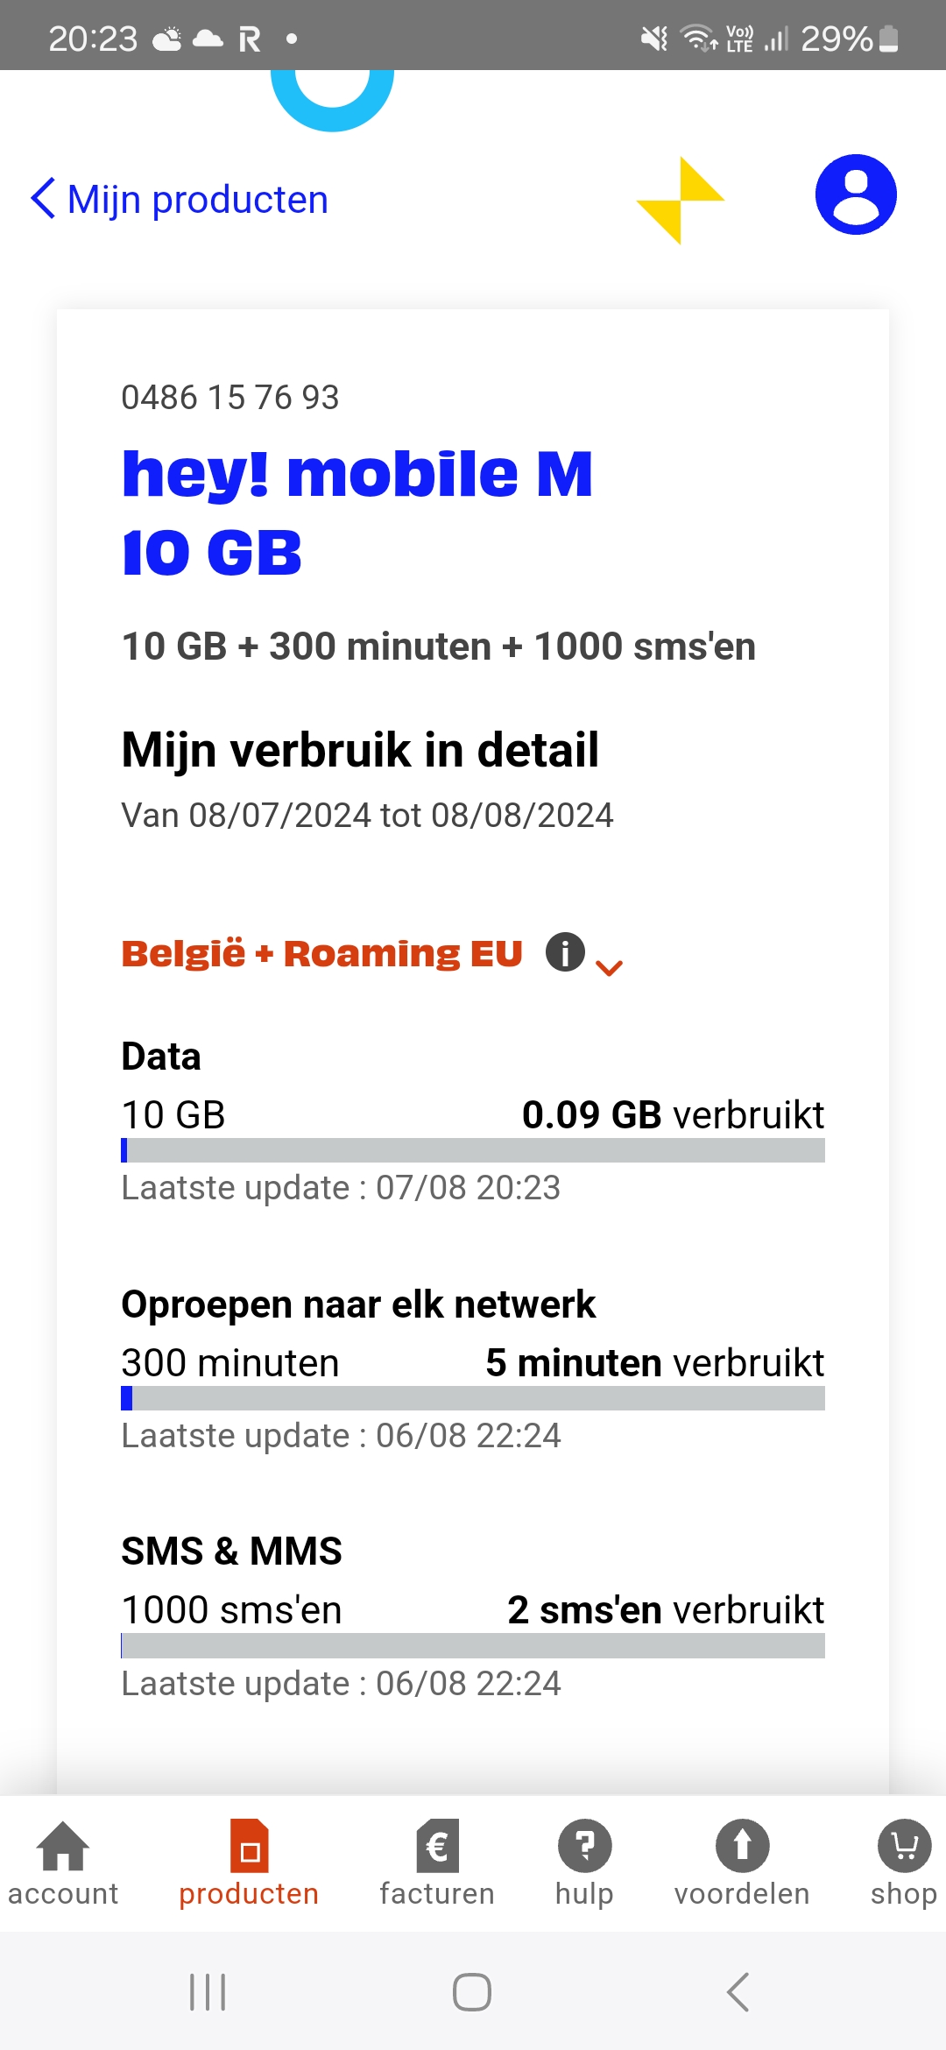Tap the call minutes usage bar
The image size is (946, 2050).
pyautogui.click(x=473, y=1398)
